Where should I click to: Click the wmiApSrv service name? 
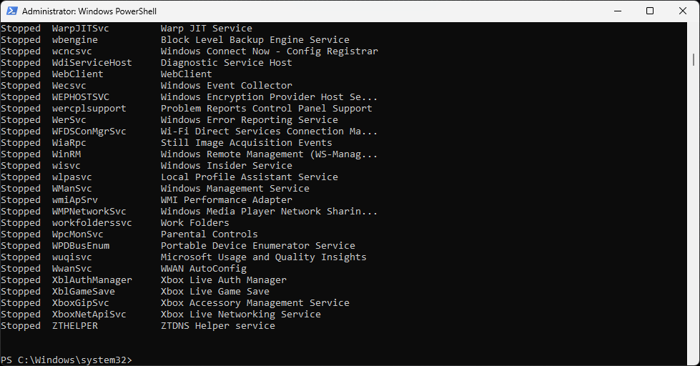tap(75, 200)
